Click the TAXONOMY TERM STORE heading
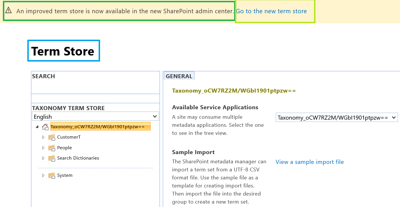This screenshot has width=400, height=207. [68, 108]
